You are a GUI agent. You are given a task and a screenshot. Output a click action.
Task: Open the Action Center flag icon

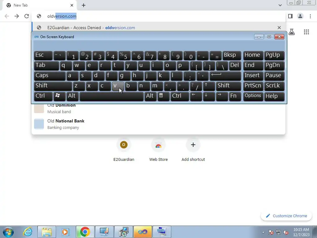coord(271,232)
